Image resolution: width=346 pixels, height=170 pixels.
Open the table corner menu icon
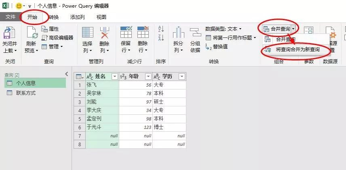pyautogui.click(x=80, y=77)
